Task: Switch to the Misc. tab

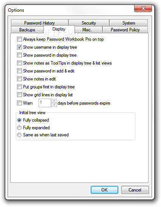Action: 88,30
